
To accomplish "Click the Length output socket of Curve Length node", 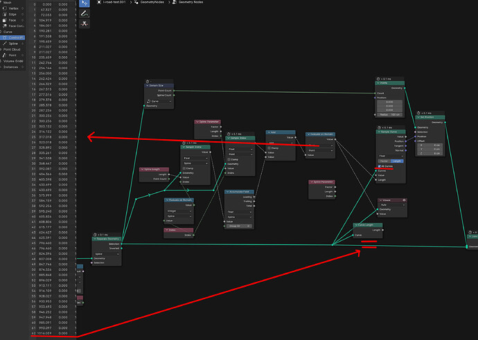I will [382, 230].
